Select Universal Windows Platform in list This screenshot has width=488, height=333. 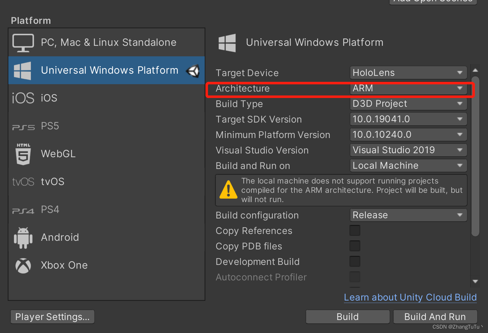(107, 70)
